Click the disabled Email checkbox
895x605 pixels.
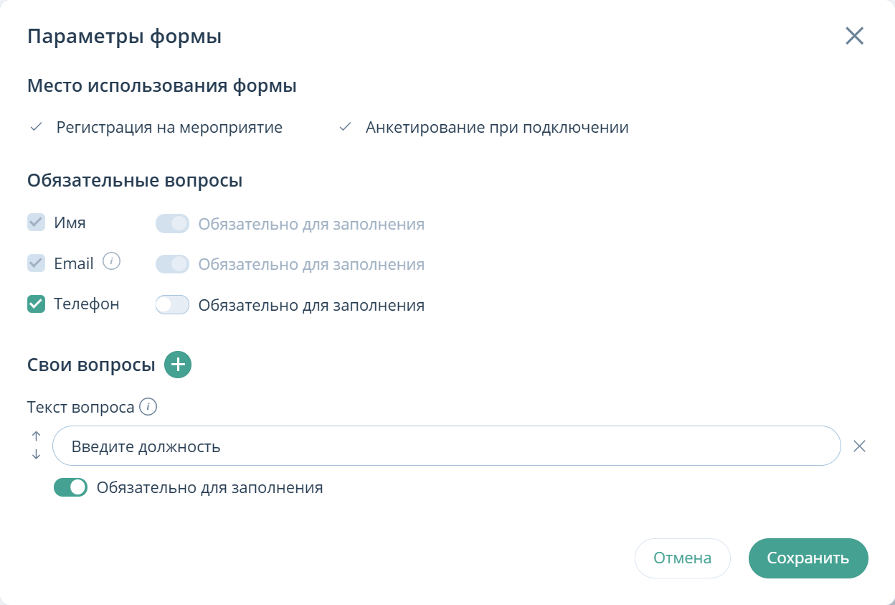(x=37, y=263)
